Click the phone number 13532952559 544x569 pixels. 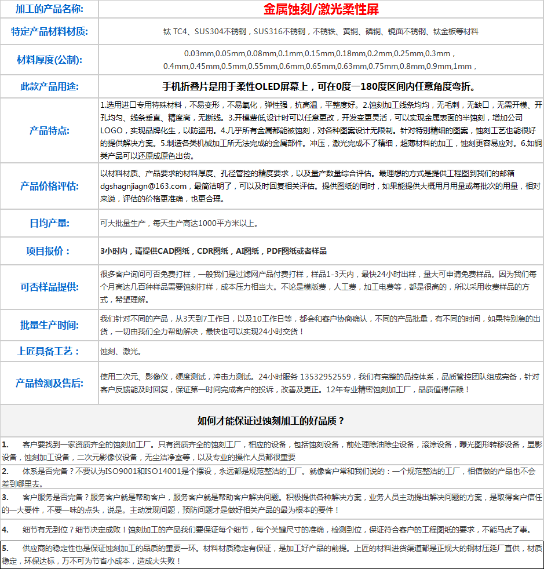click(326, 377)
